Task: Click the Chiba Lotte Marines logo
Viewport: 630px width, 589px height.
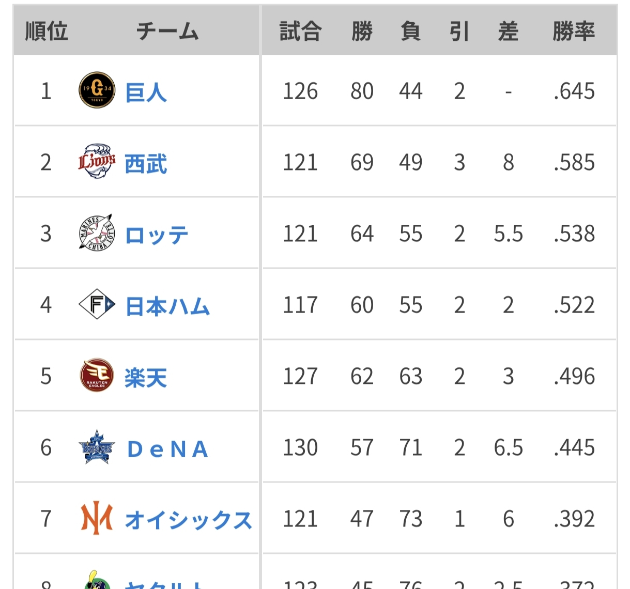Action: (96, 233)
